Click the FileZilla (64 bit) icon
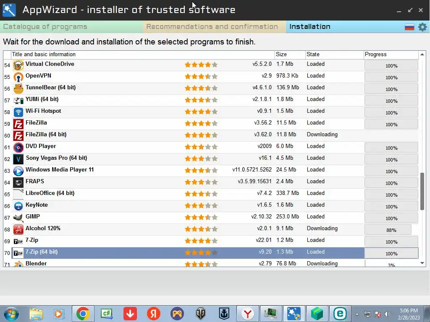The image size is (430, 322). tap(18, 136)
